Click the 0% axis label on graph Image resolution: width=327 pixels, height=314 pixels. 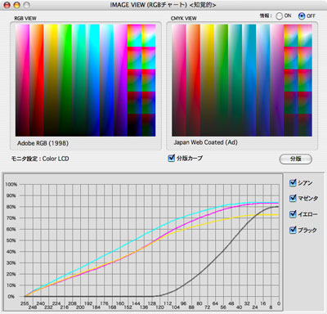pos(11,297)
